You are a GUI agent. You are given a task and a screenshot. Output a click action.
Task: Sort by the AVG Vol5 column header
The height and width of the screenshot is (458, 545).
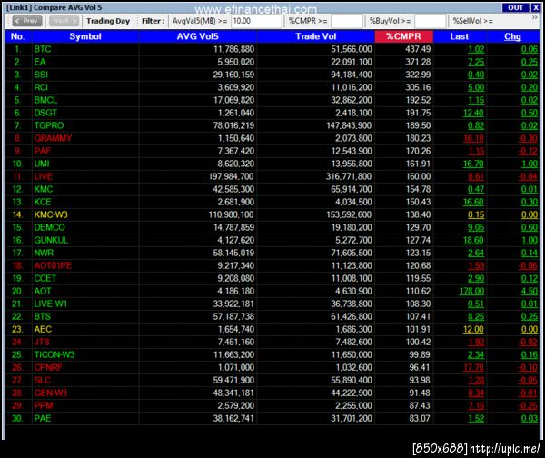[x=197, y=36]
